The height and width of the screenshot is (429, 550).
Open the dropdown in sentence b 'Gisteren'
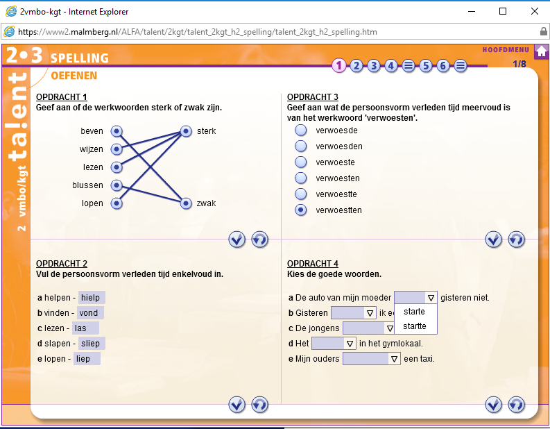coord(370,313)
